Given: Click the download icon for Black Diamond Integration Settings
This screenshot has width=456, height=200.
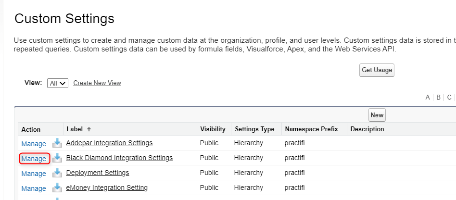Looking at the screenshot, I should click(x=57, y=158).
